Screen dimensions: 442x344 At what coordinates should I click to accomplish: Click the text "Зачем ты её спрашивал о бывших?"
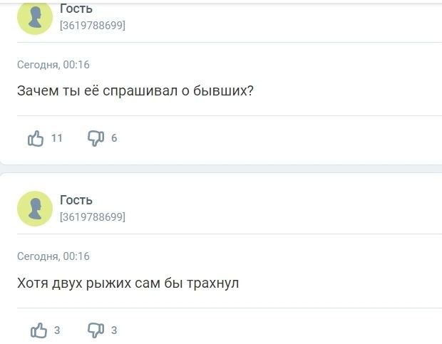tap(135, 92)
